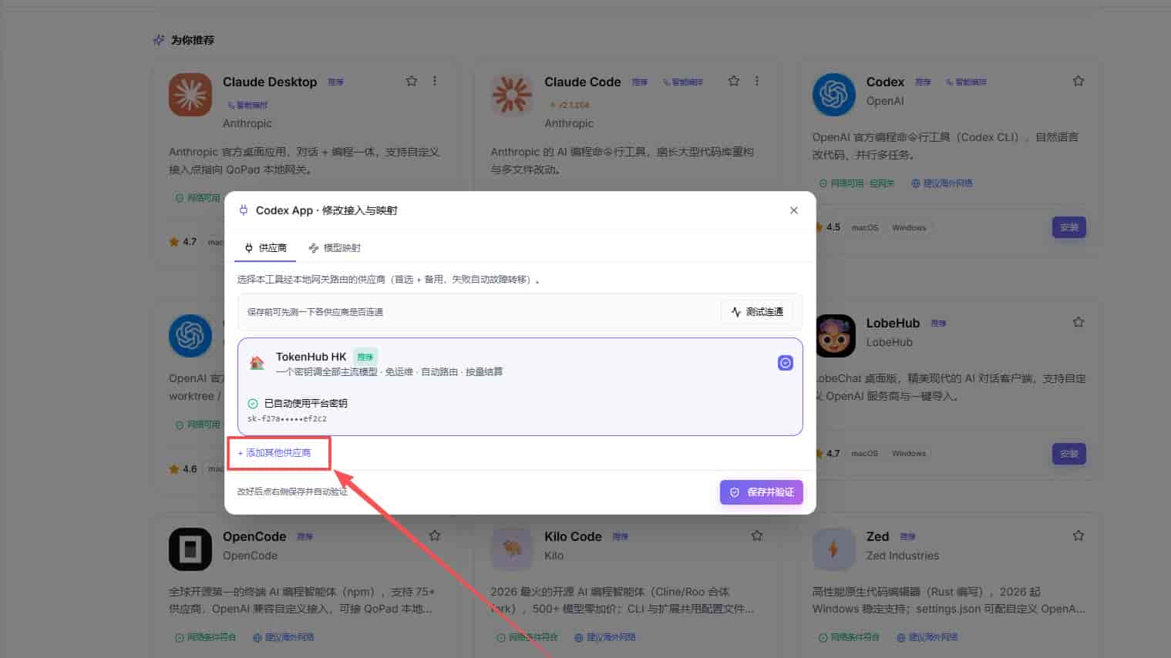Click the 推荐 badge next to TokenHub HK
Image resolution: width=1171 pixels, height=658 pixels.
pyautogui.click(x=365, y=357)
